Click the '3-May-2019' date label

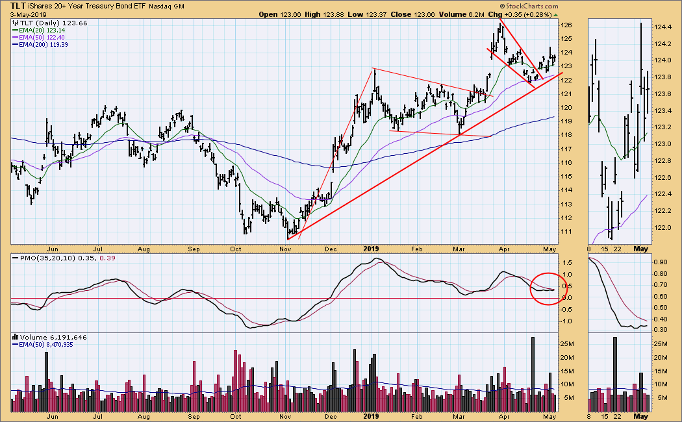point(29,14)
